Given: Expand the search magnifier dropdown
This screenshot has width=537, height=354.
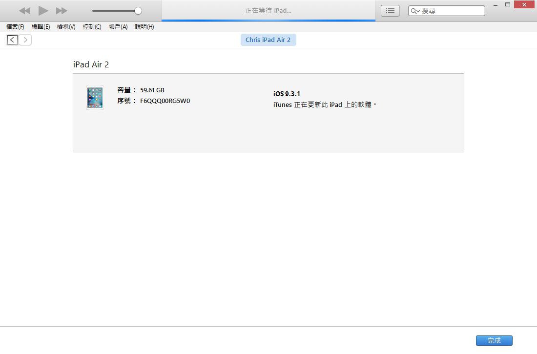Looking at the screenshot, I should click(415, 11).
